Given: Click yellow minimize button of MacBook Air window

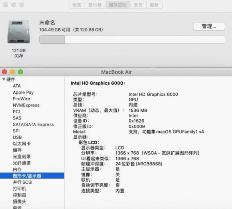Looking at the screenshot, I should (12, 72).
